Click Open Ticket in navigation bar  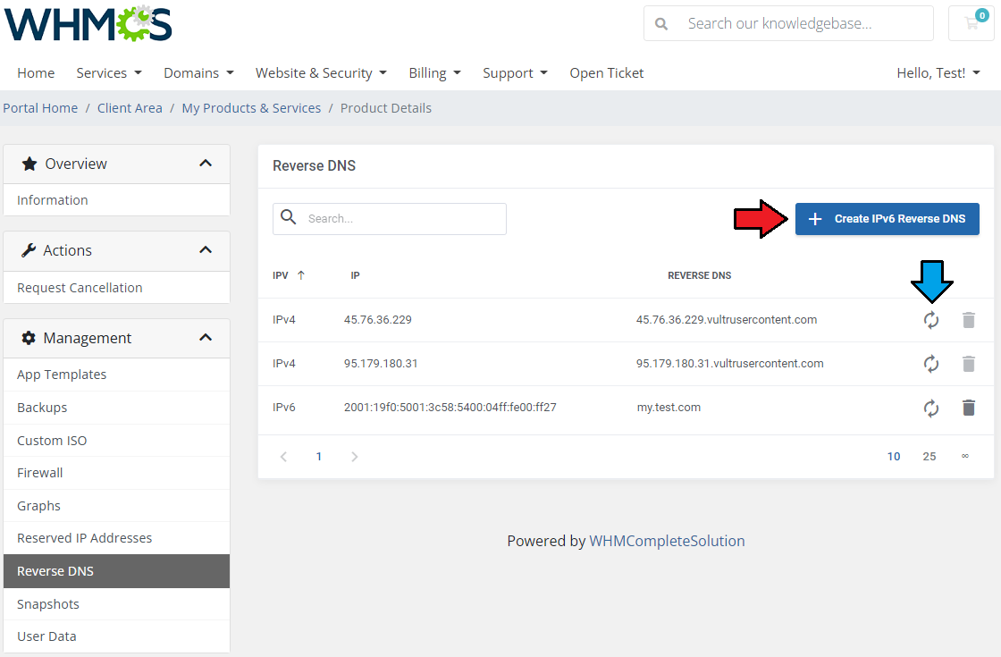click(x=607, y=73)
